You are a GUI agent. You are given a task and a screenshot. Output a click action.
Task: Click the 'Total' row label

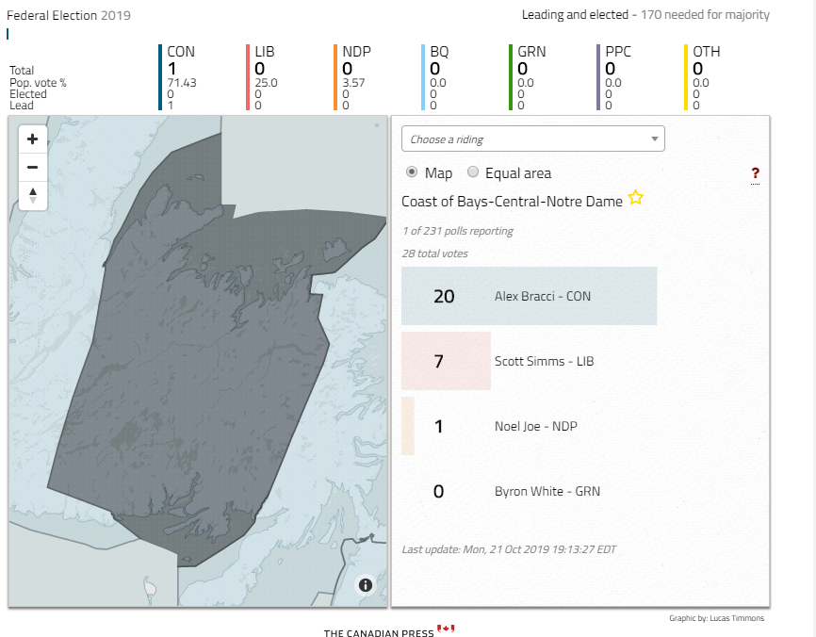click(x=22, y=71)
